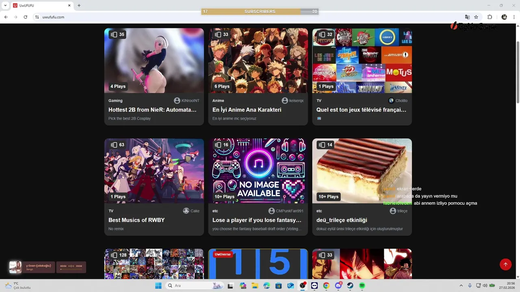Click the 14 choices badge on trileçe card
The image size is (520, 292).
tap(325, 145)
